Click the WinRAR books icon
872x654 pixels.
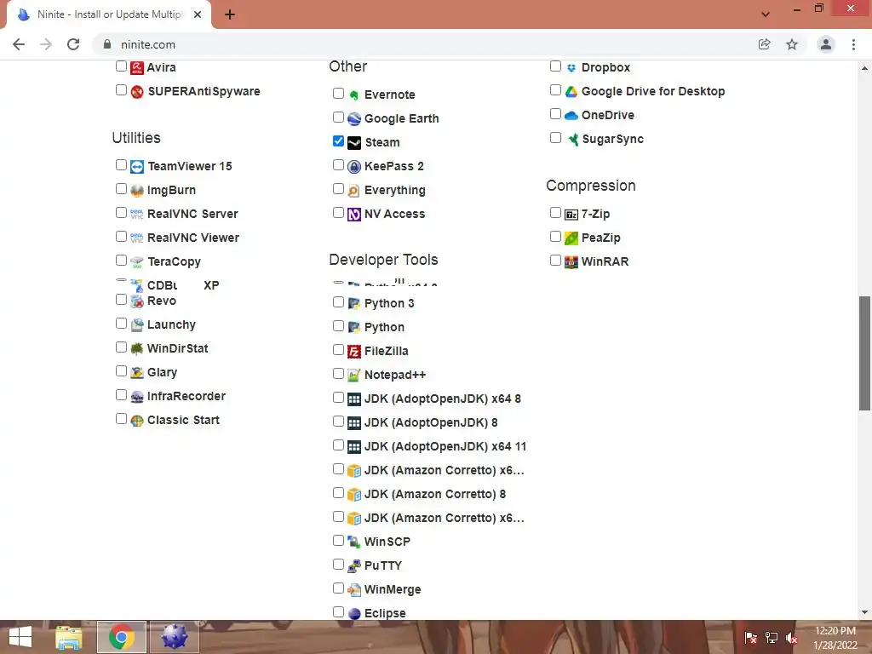(571, 262)
